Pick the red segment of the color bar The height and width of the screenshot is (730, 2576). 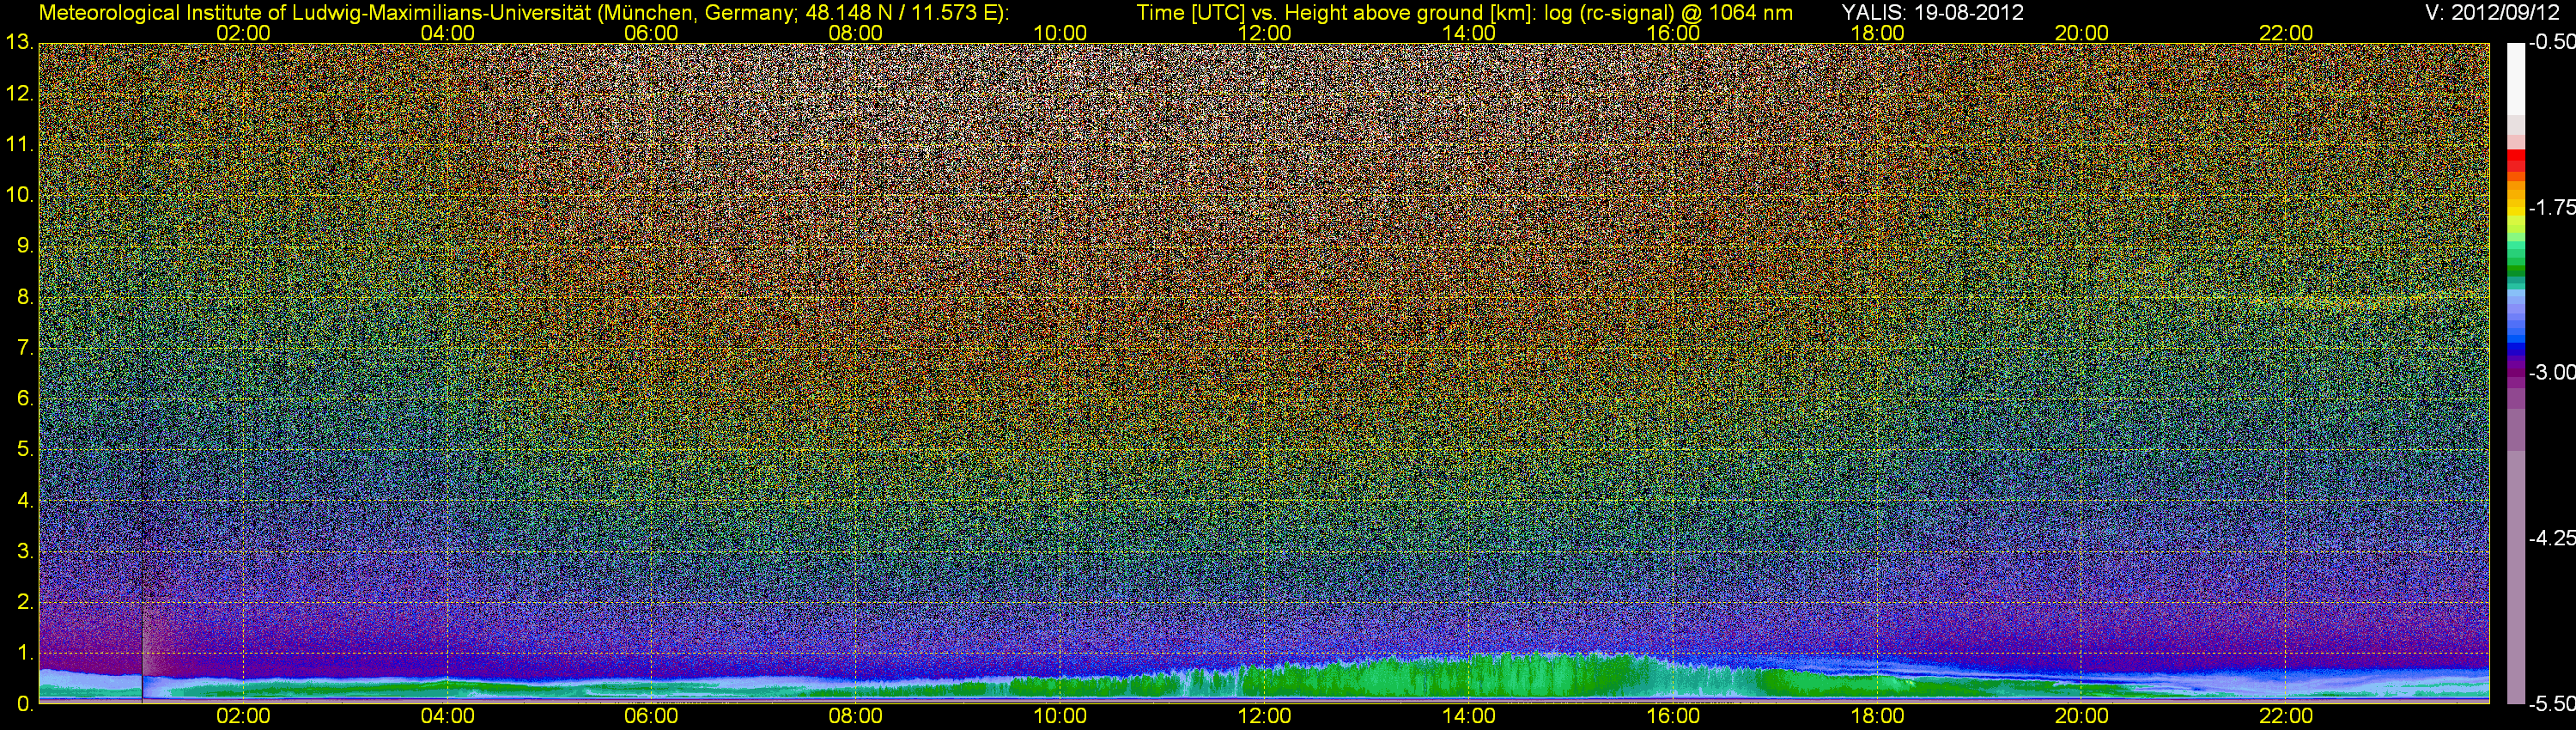(x=2516, y=159)
